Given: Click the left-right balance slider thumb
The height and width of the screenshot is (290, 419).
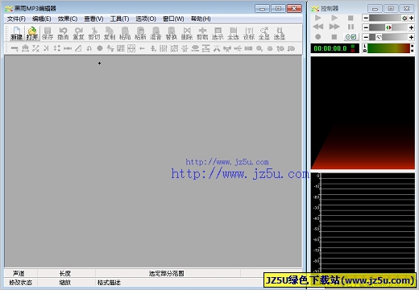Looking at the screenshot, I should coord(388,27).
